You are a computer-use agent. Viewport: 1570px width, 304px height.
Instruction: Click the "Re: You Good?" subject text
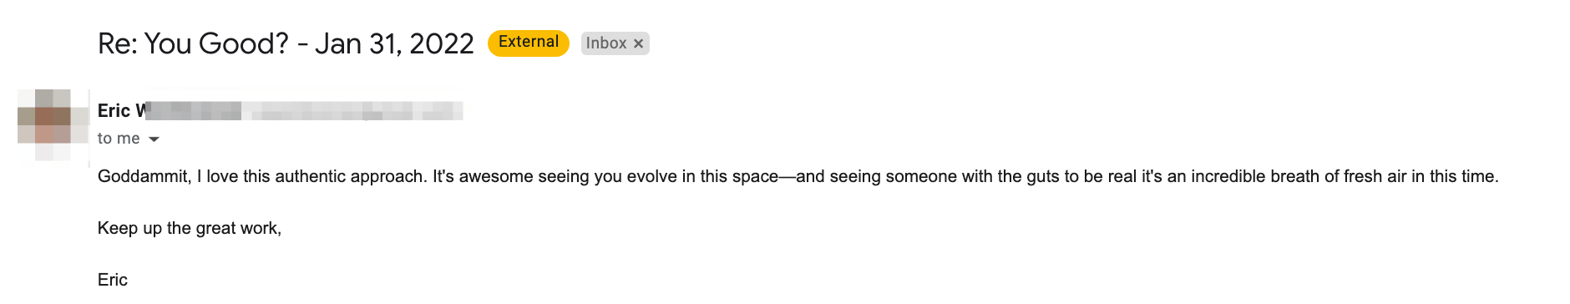(x=193, y=43)
